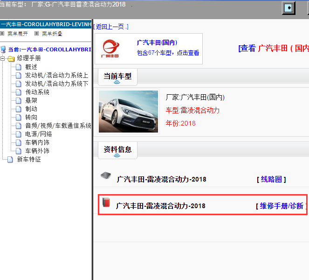Click 包含67个车型，点击查看 link
Image resolution: width=309 pixels, height=280 pixels.
coord(168,53)
